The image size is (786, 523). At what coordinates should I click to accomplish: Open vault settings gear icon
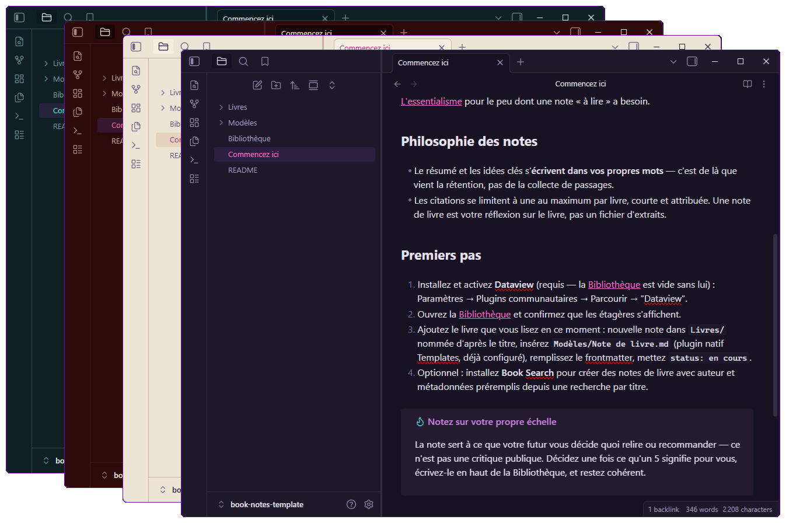[x=369, y=504]
